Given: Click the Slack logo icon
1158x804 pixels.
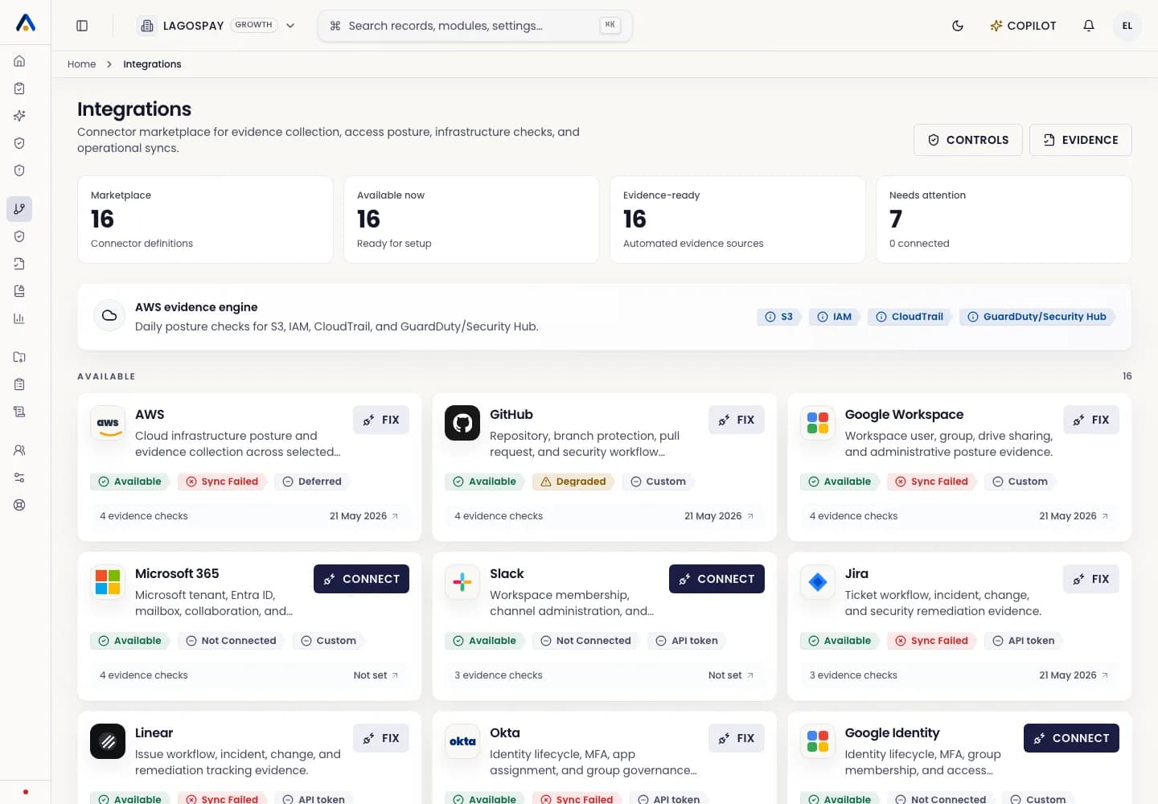Looking at the screenshot, I should 462,582.
